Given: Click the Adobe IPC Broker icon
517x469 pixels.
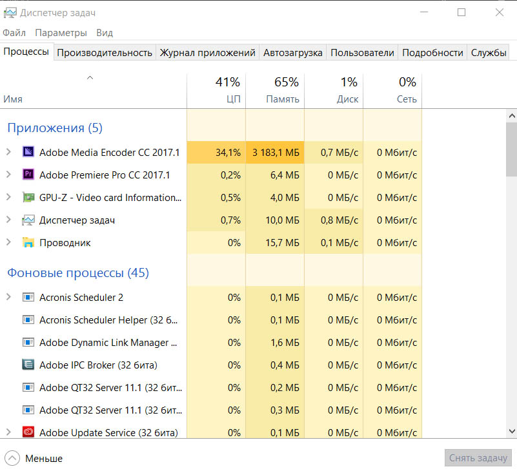Looking at the screenshot, I should point(28,365).
